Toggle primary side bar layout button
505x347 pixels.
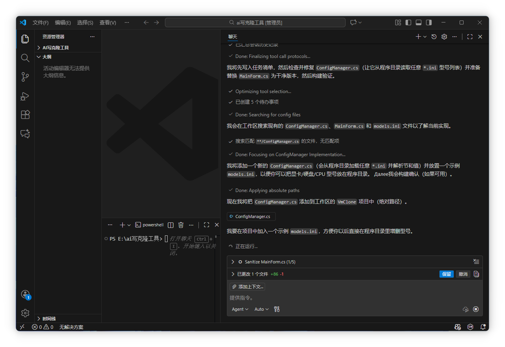coord(408,22)
